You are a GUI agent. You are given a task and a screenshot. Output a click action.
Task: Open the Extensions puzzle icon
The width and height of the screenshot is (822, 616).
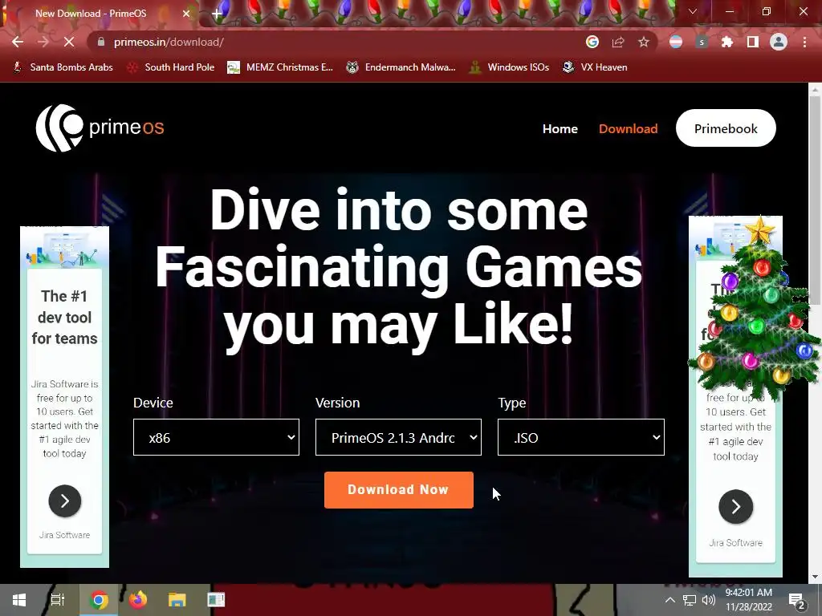727,42
